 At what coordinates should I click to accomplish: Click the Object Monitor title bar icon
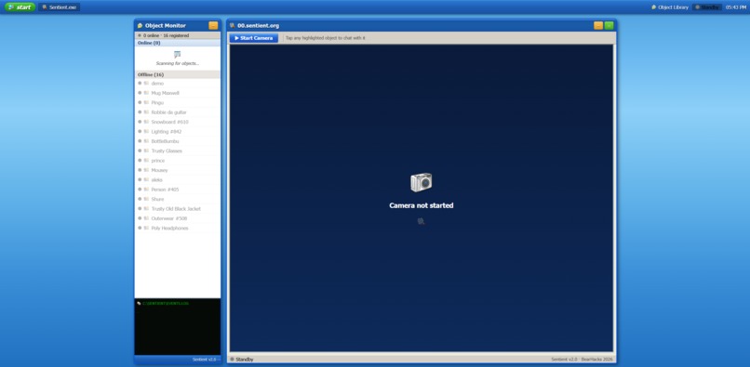[x=140, y=26]
